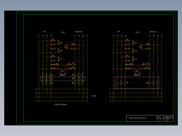The width and height of the screenshot is (182, 136).
Task: Click the title block description text
Action: (137, 118)
